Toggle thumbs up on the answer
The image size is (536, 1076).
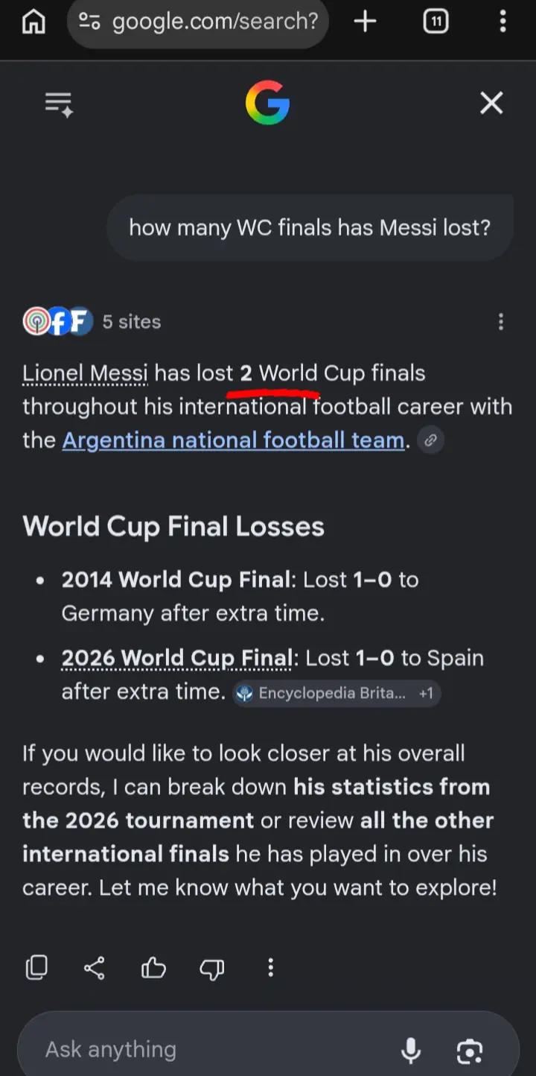[x=153, y=968]
